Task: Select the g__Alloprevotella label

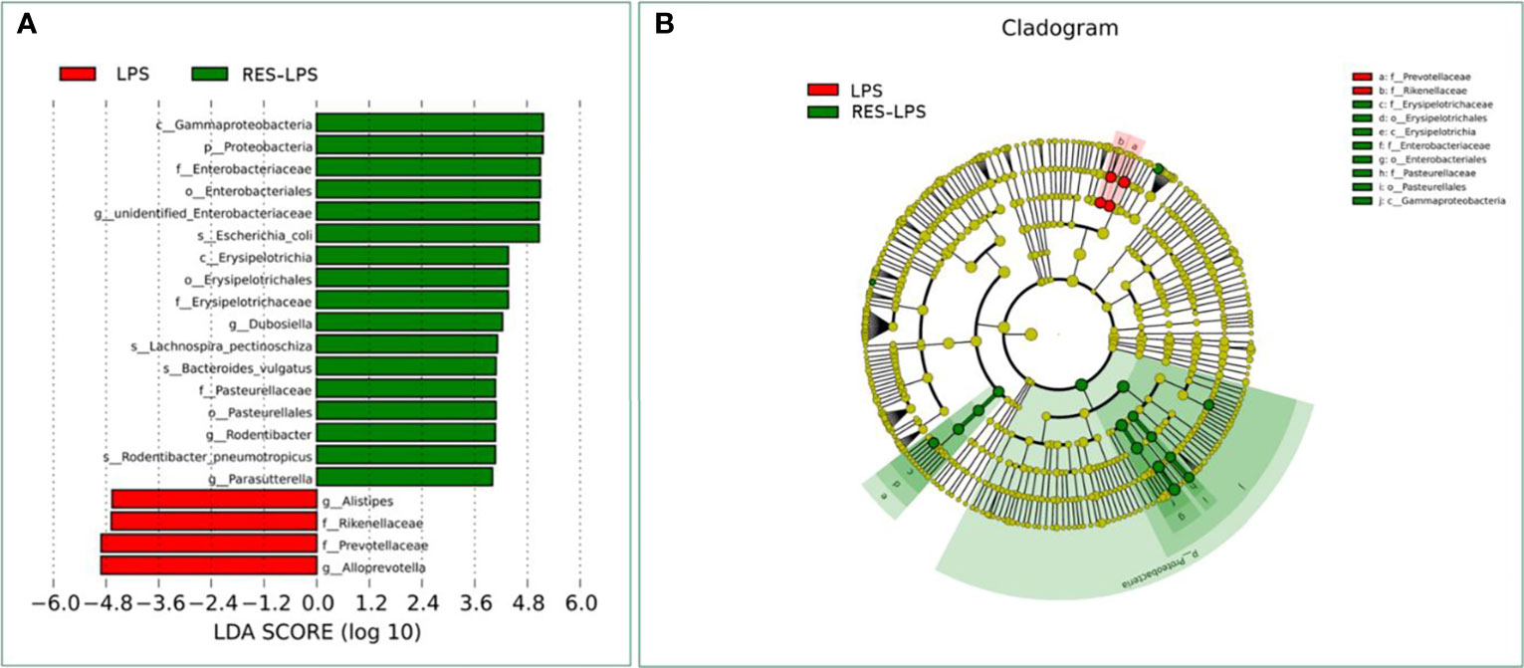Action: (x=373, y=566)
